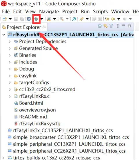
Task: Open the Debug dropdown arrow
Action: [42, 19]
